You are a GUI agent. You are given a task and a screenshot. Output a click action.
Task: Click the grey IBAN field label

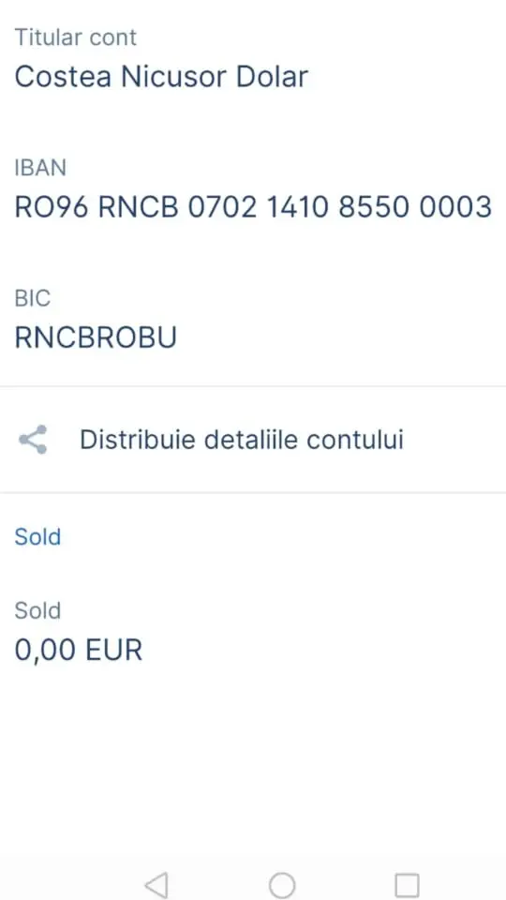pos(40,168)
